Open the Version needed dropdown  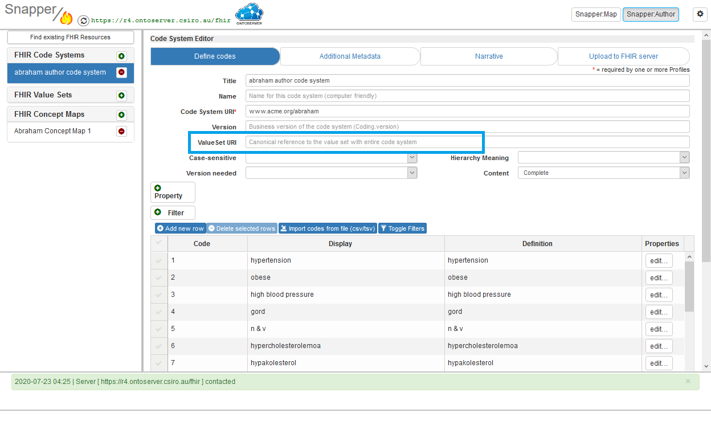[x=331, y=173]
